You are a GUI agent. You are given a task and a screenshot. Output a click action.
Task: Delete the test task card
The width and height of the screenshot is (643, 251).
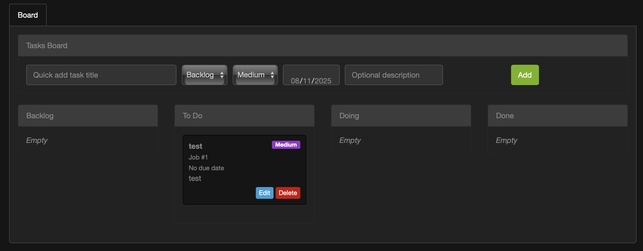[288, 193]
